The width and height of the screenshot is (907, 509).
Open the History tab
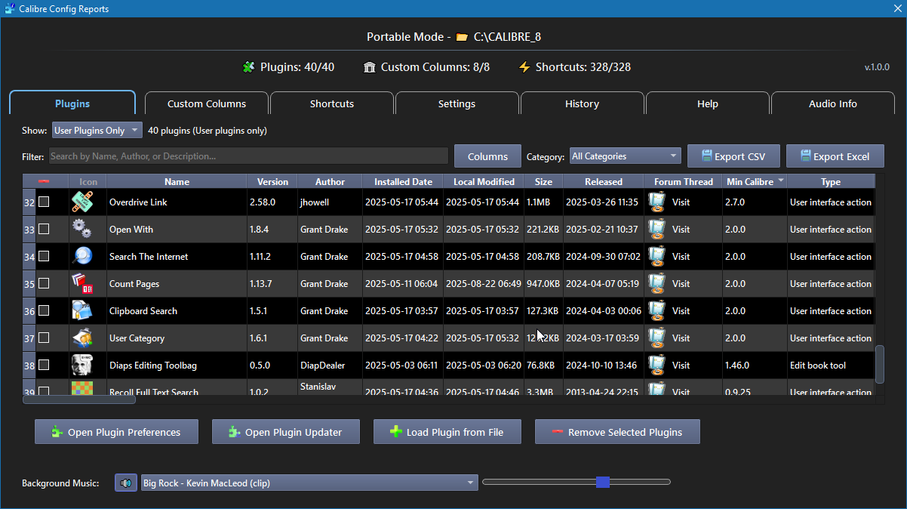point(582,103)
